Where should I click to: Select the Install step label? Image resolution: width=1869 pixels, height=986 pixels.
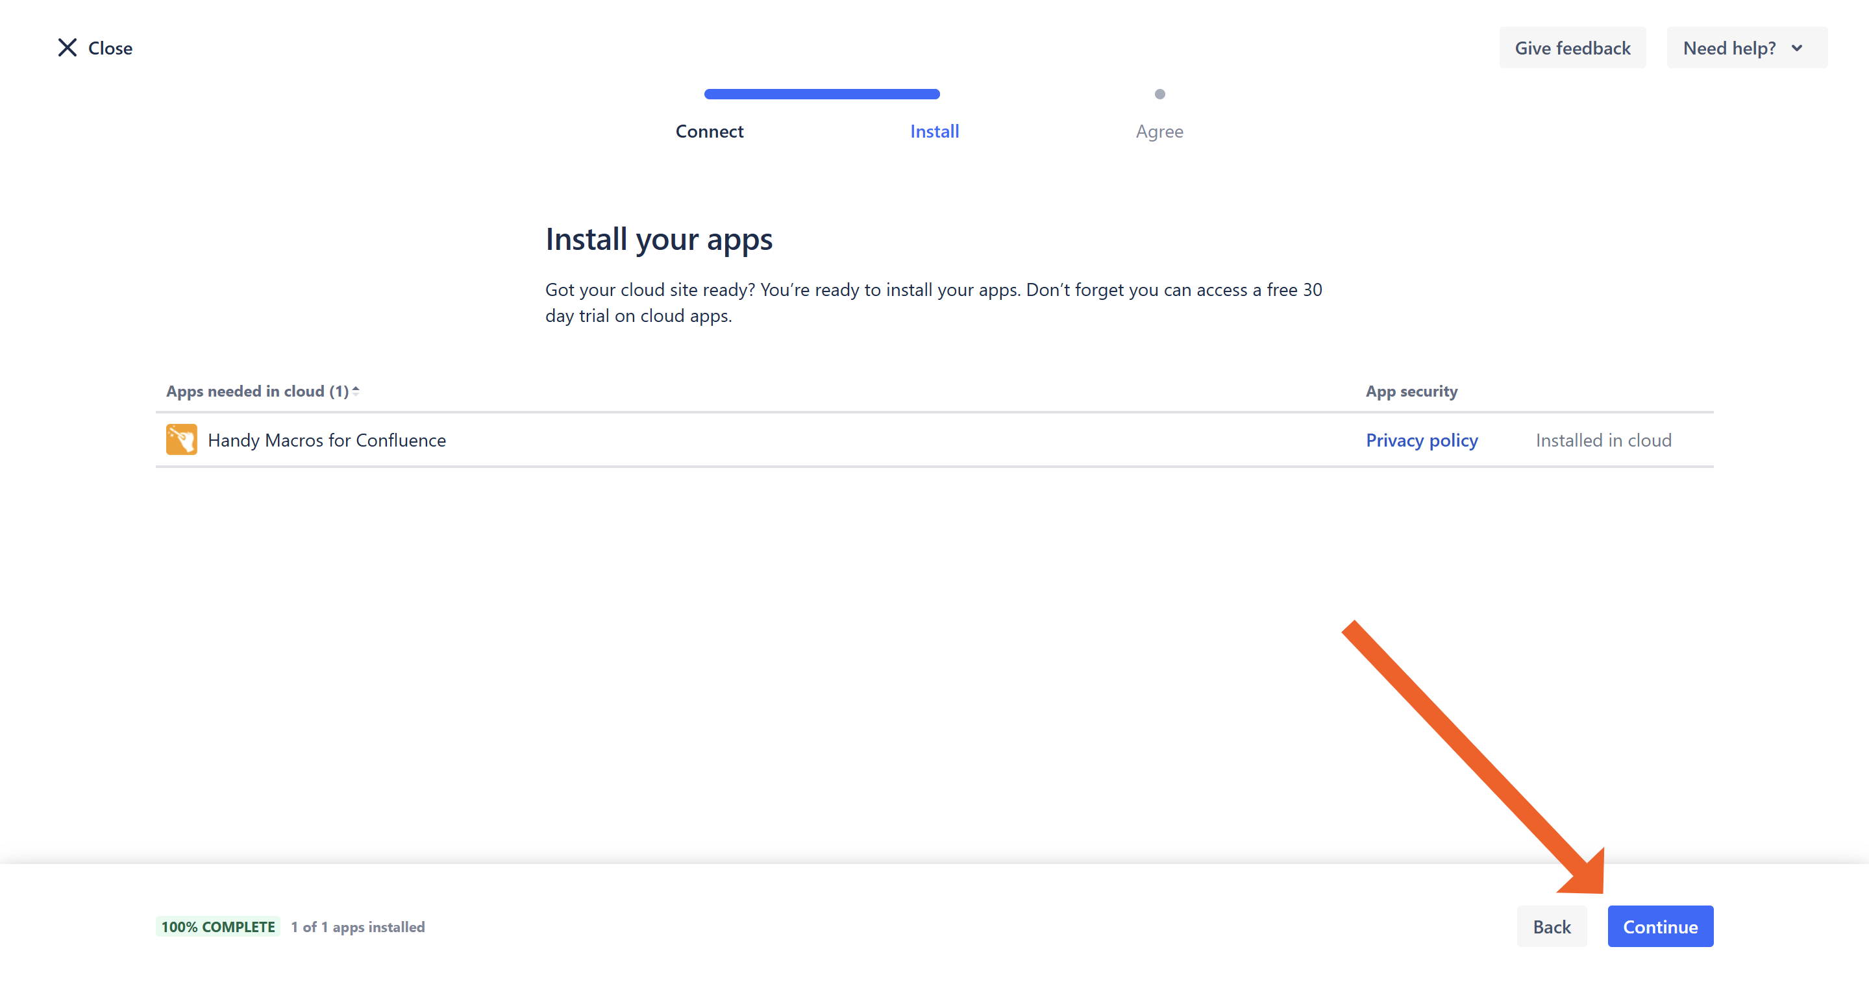pos(935,131)
